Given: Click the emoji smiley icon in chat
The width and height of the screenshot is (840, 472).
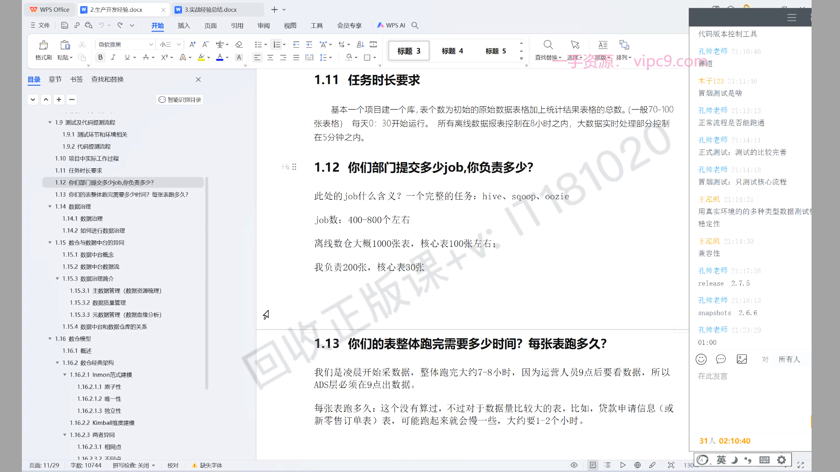Looking at the screenshot, I should coord(701,359).
